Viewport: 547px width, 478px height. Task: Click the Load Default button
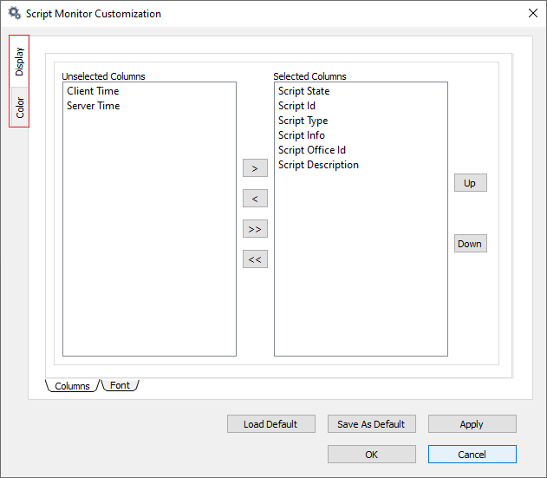point(270,424)
